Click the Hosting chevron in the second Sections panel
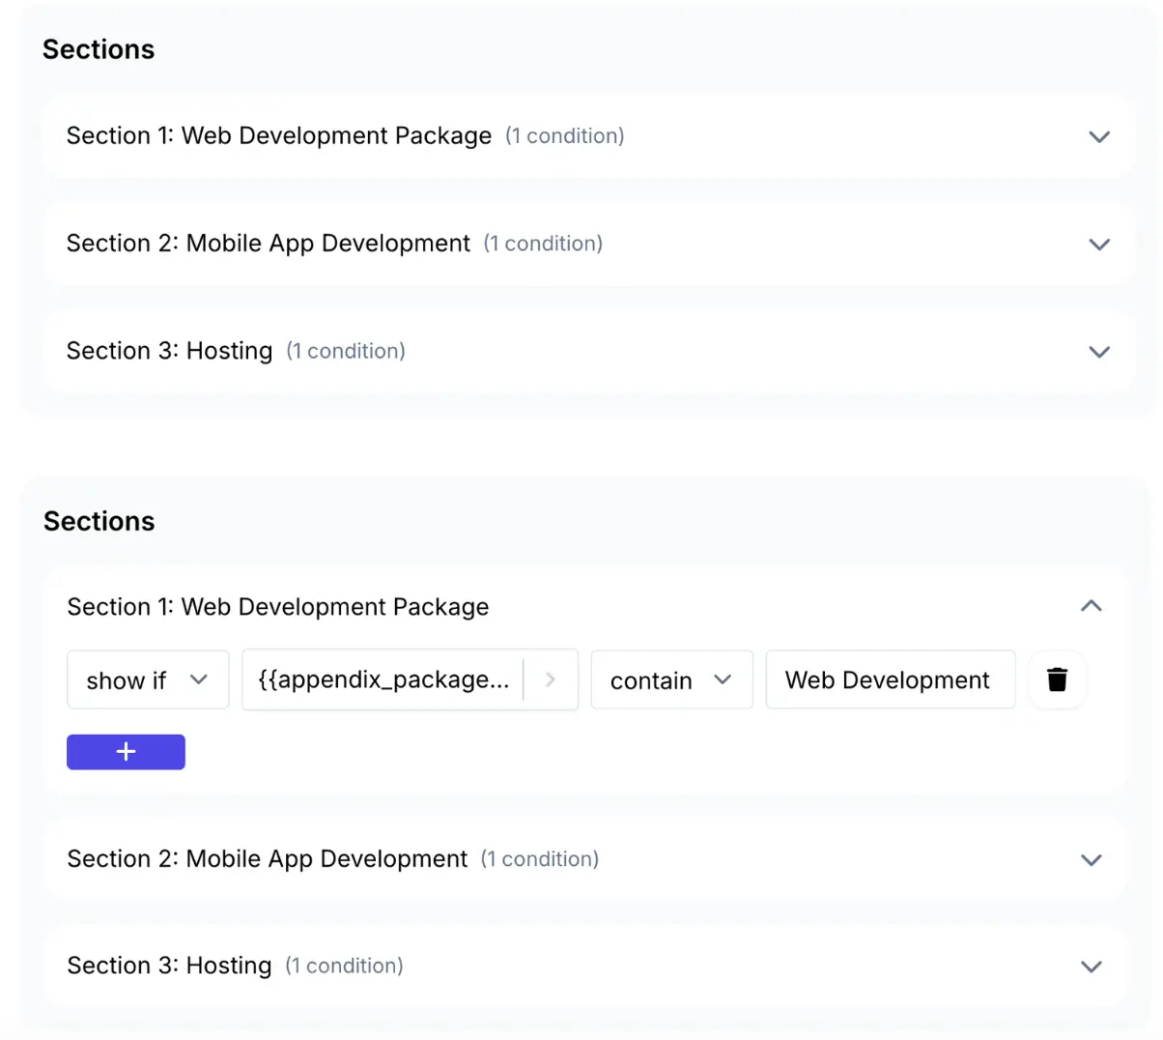Screen dimensions: 1163x1040 click(1091, 967)
